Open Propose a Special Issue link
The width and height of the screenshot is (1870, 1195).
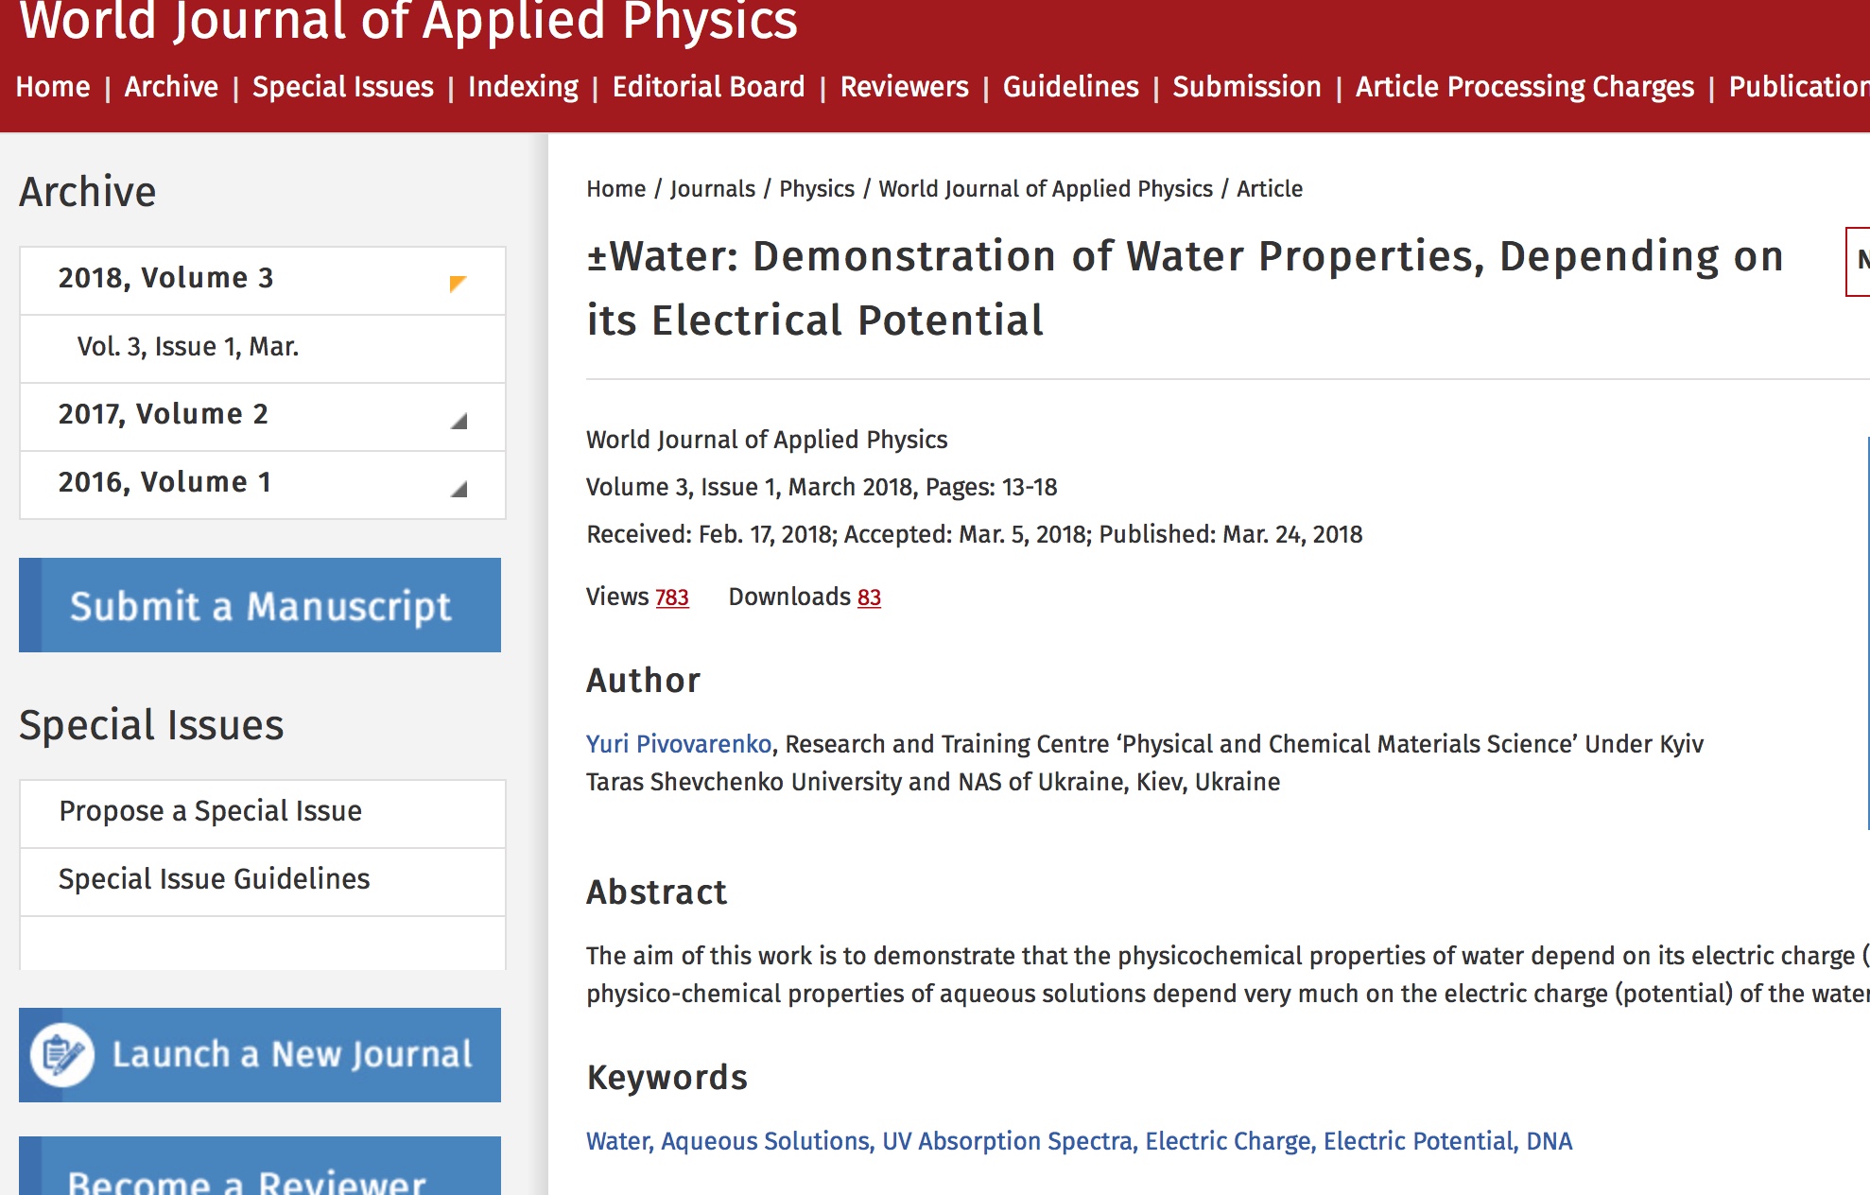pos(210,811)
